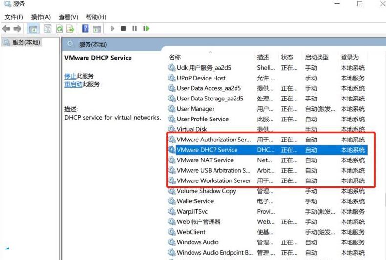The image size is (386, 260).
Task: Sort by the 名称 column header
Action: 175,57
